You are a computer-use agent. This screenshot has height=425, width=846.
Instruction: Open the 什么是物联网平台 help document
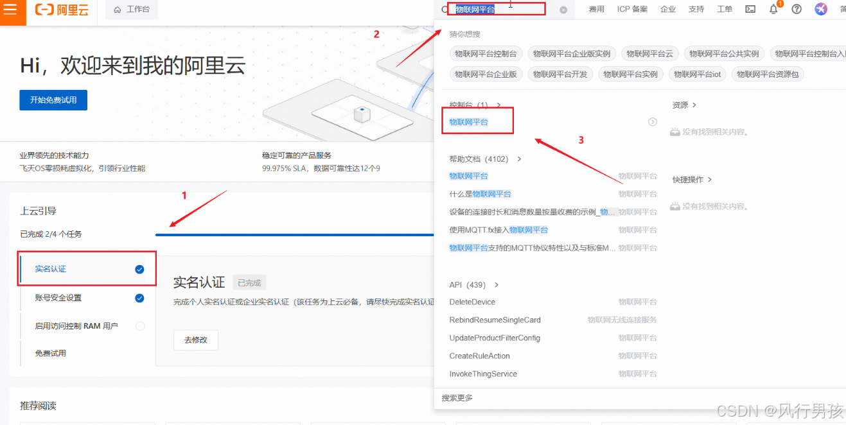tap(480, 194)
